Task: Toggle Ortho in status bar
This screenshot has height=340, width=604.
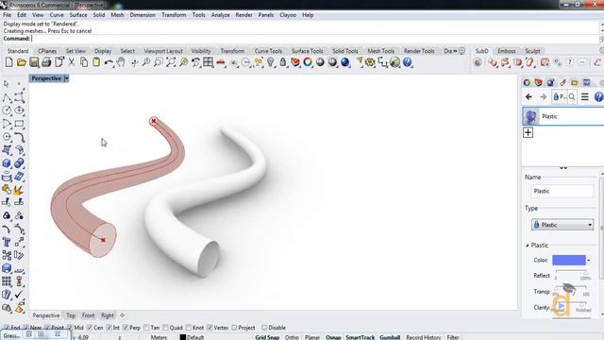Action: pyautogui.click(x=292, y=337)
